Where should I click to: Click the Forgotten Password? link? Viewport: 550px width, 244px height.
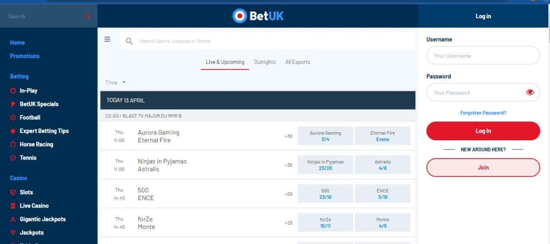pos(483,113)
